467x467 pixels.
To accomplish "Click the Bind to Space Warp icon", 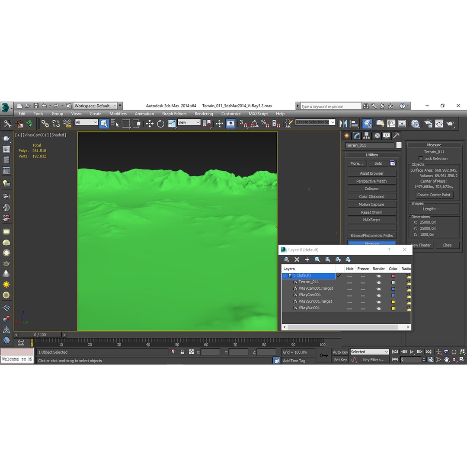I will [x=67, y=123].
